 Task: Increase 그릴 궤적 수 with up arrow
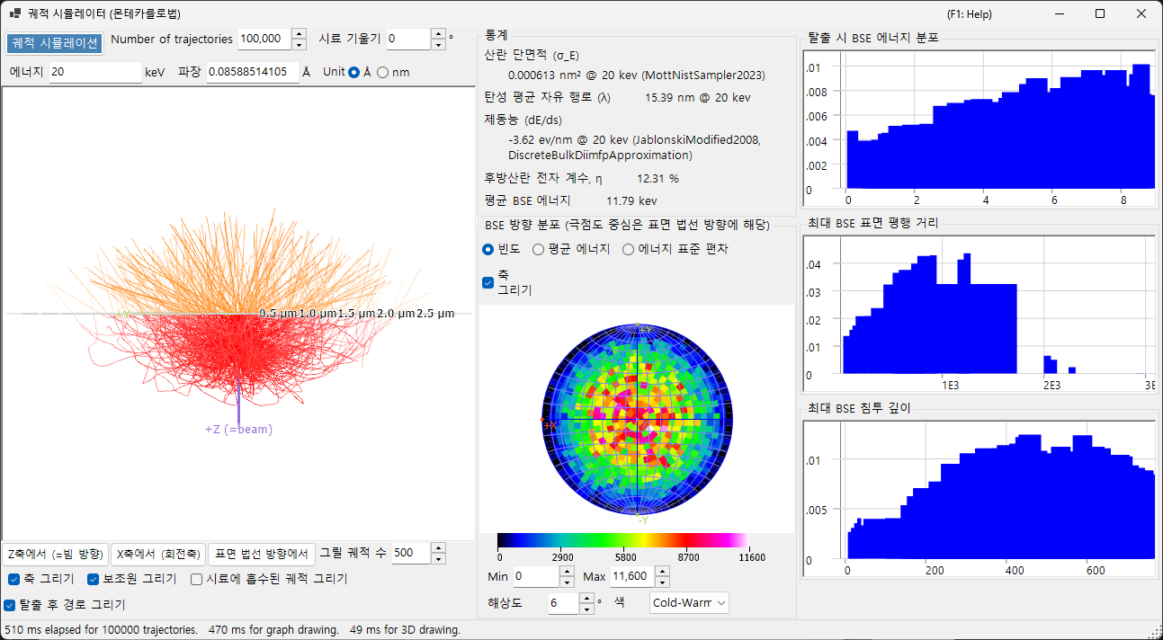click(439, 548)
